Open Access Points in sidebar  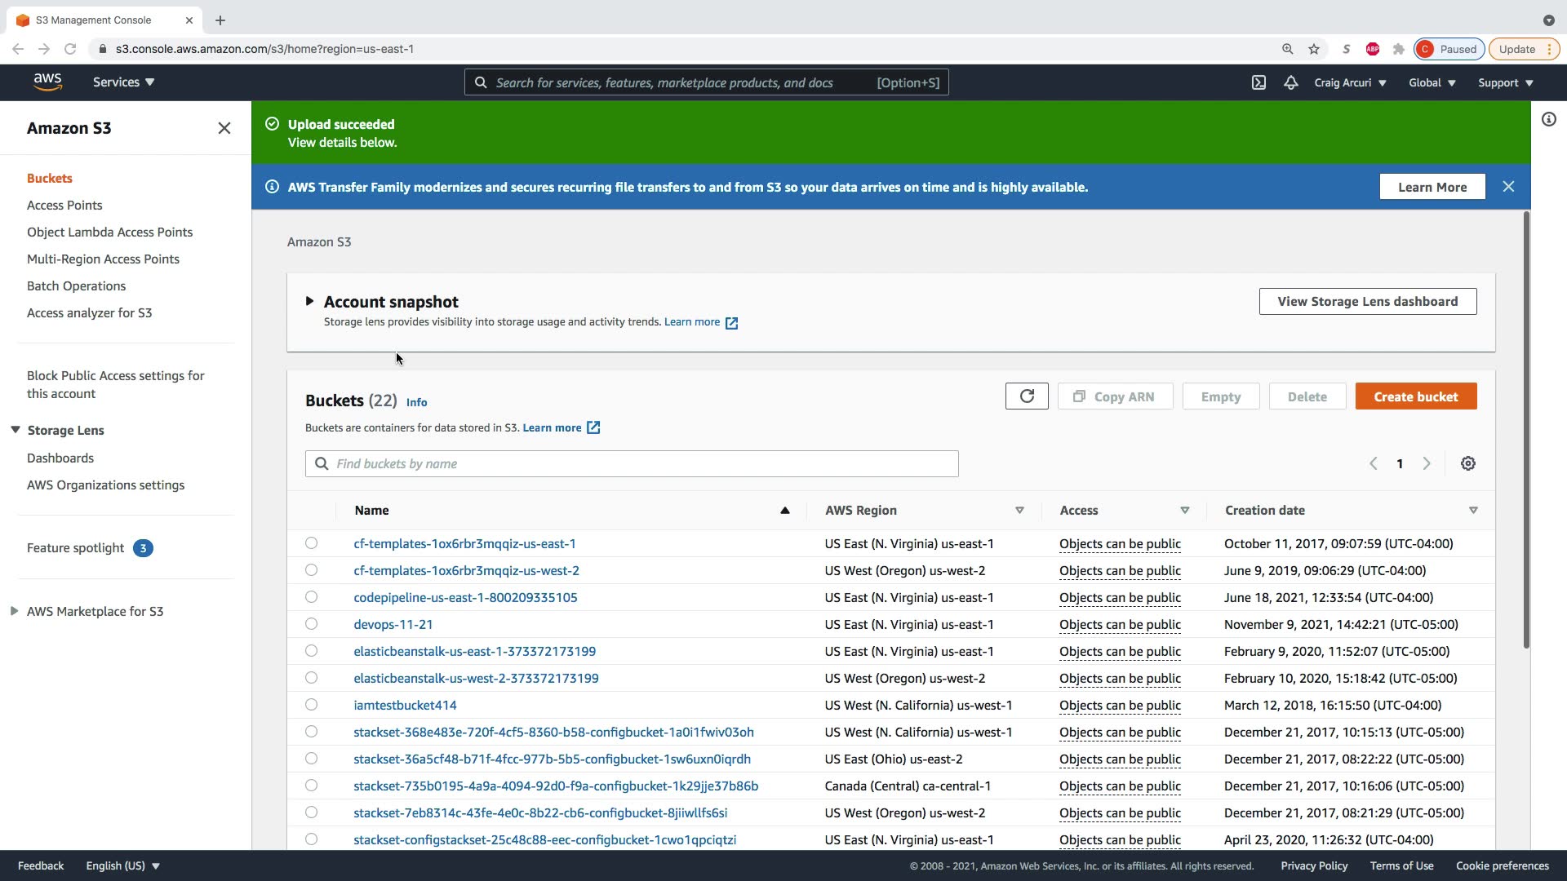(x=64, y=205)
